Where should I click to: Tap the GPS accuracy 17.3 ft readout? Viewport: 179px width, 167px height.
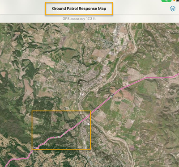tap(79, 19)
